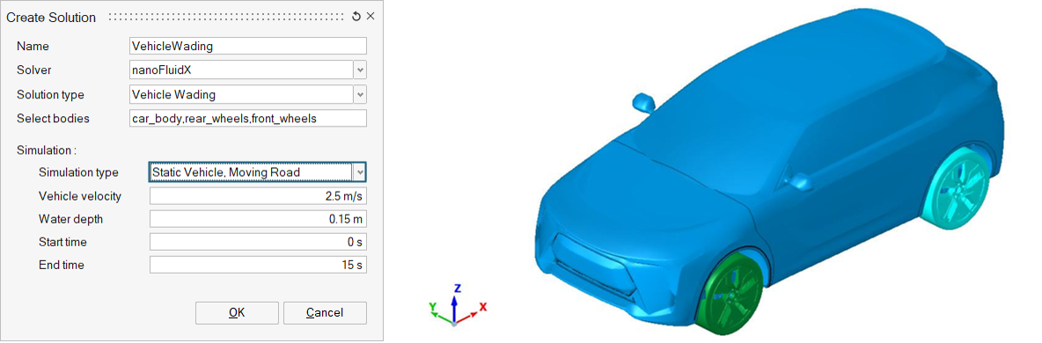Click the End time field showing 15 s
This screenshot has height=343, width=1042.
258,266
